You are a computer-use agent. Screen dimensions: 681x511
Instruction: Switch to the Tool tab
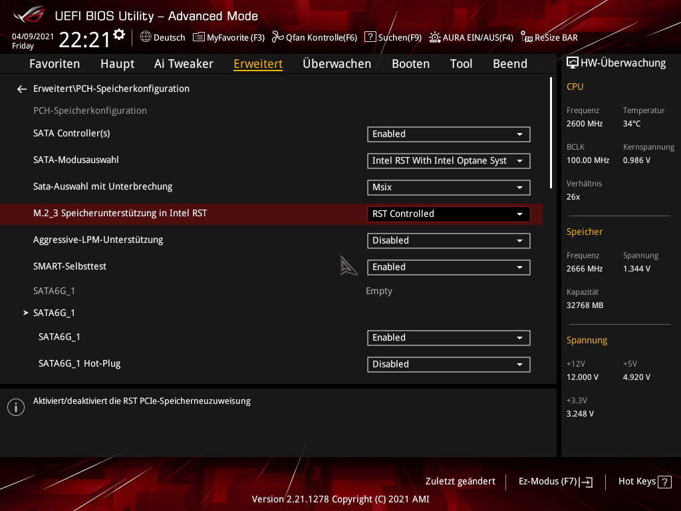coord(461,63)
